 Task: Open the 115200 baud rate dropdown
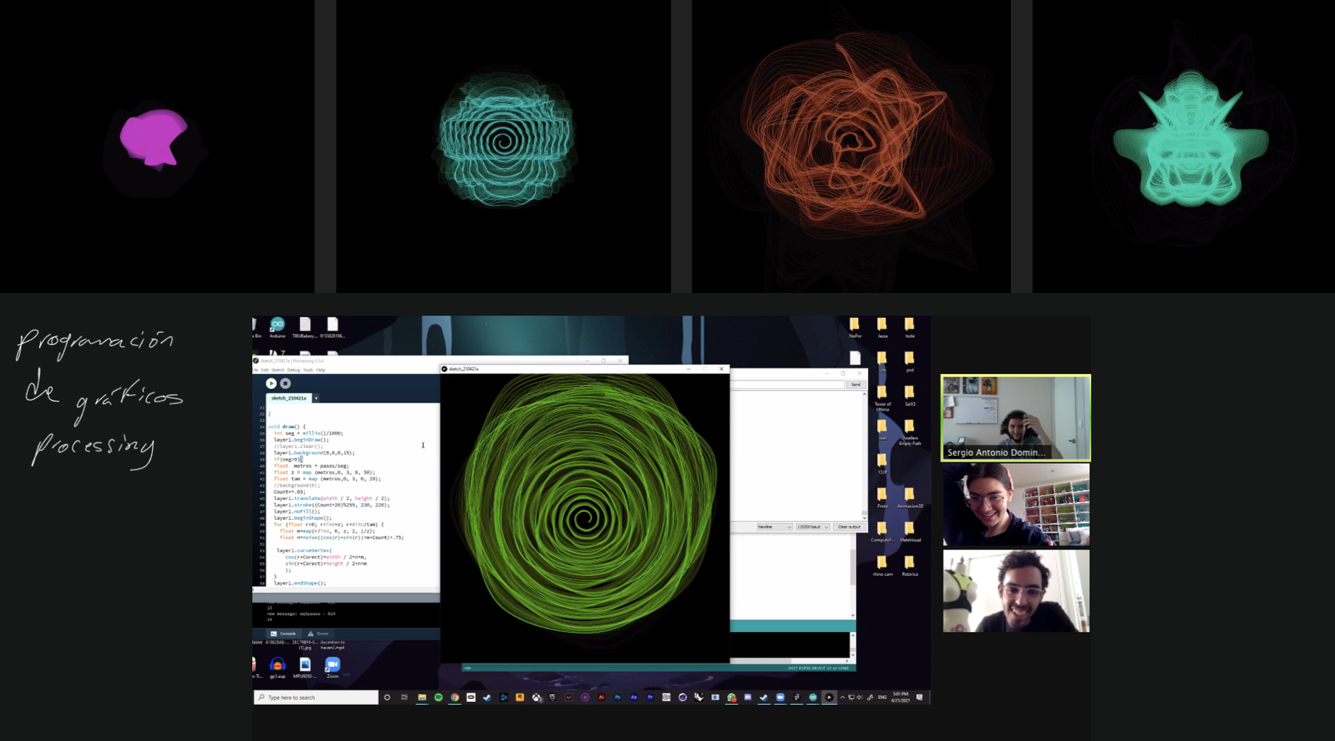(813, 527)
